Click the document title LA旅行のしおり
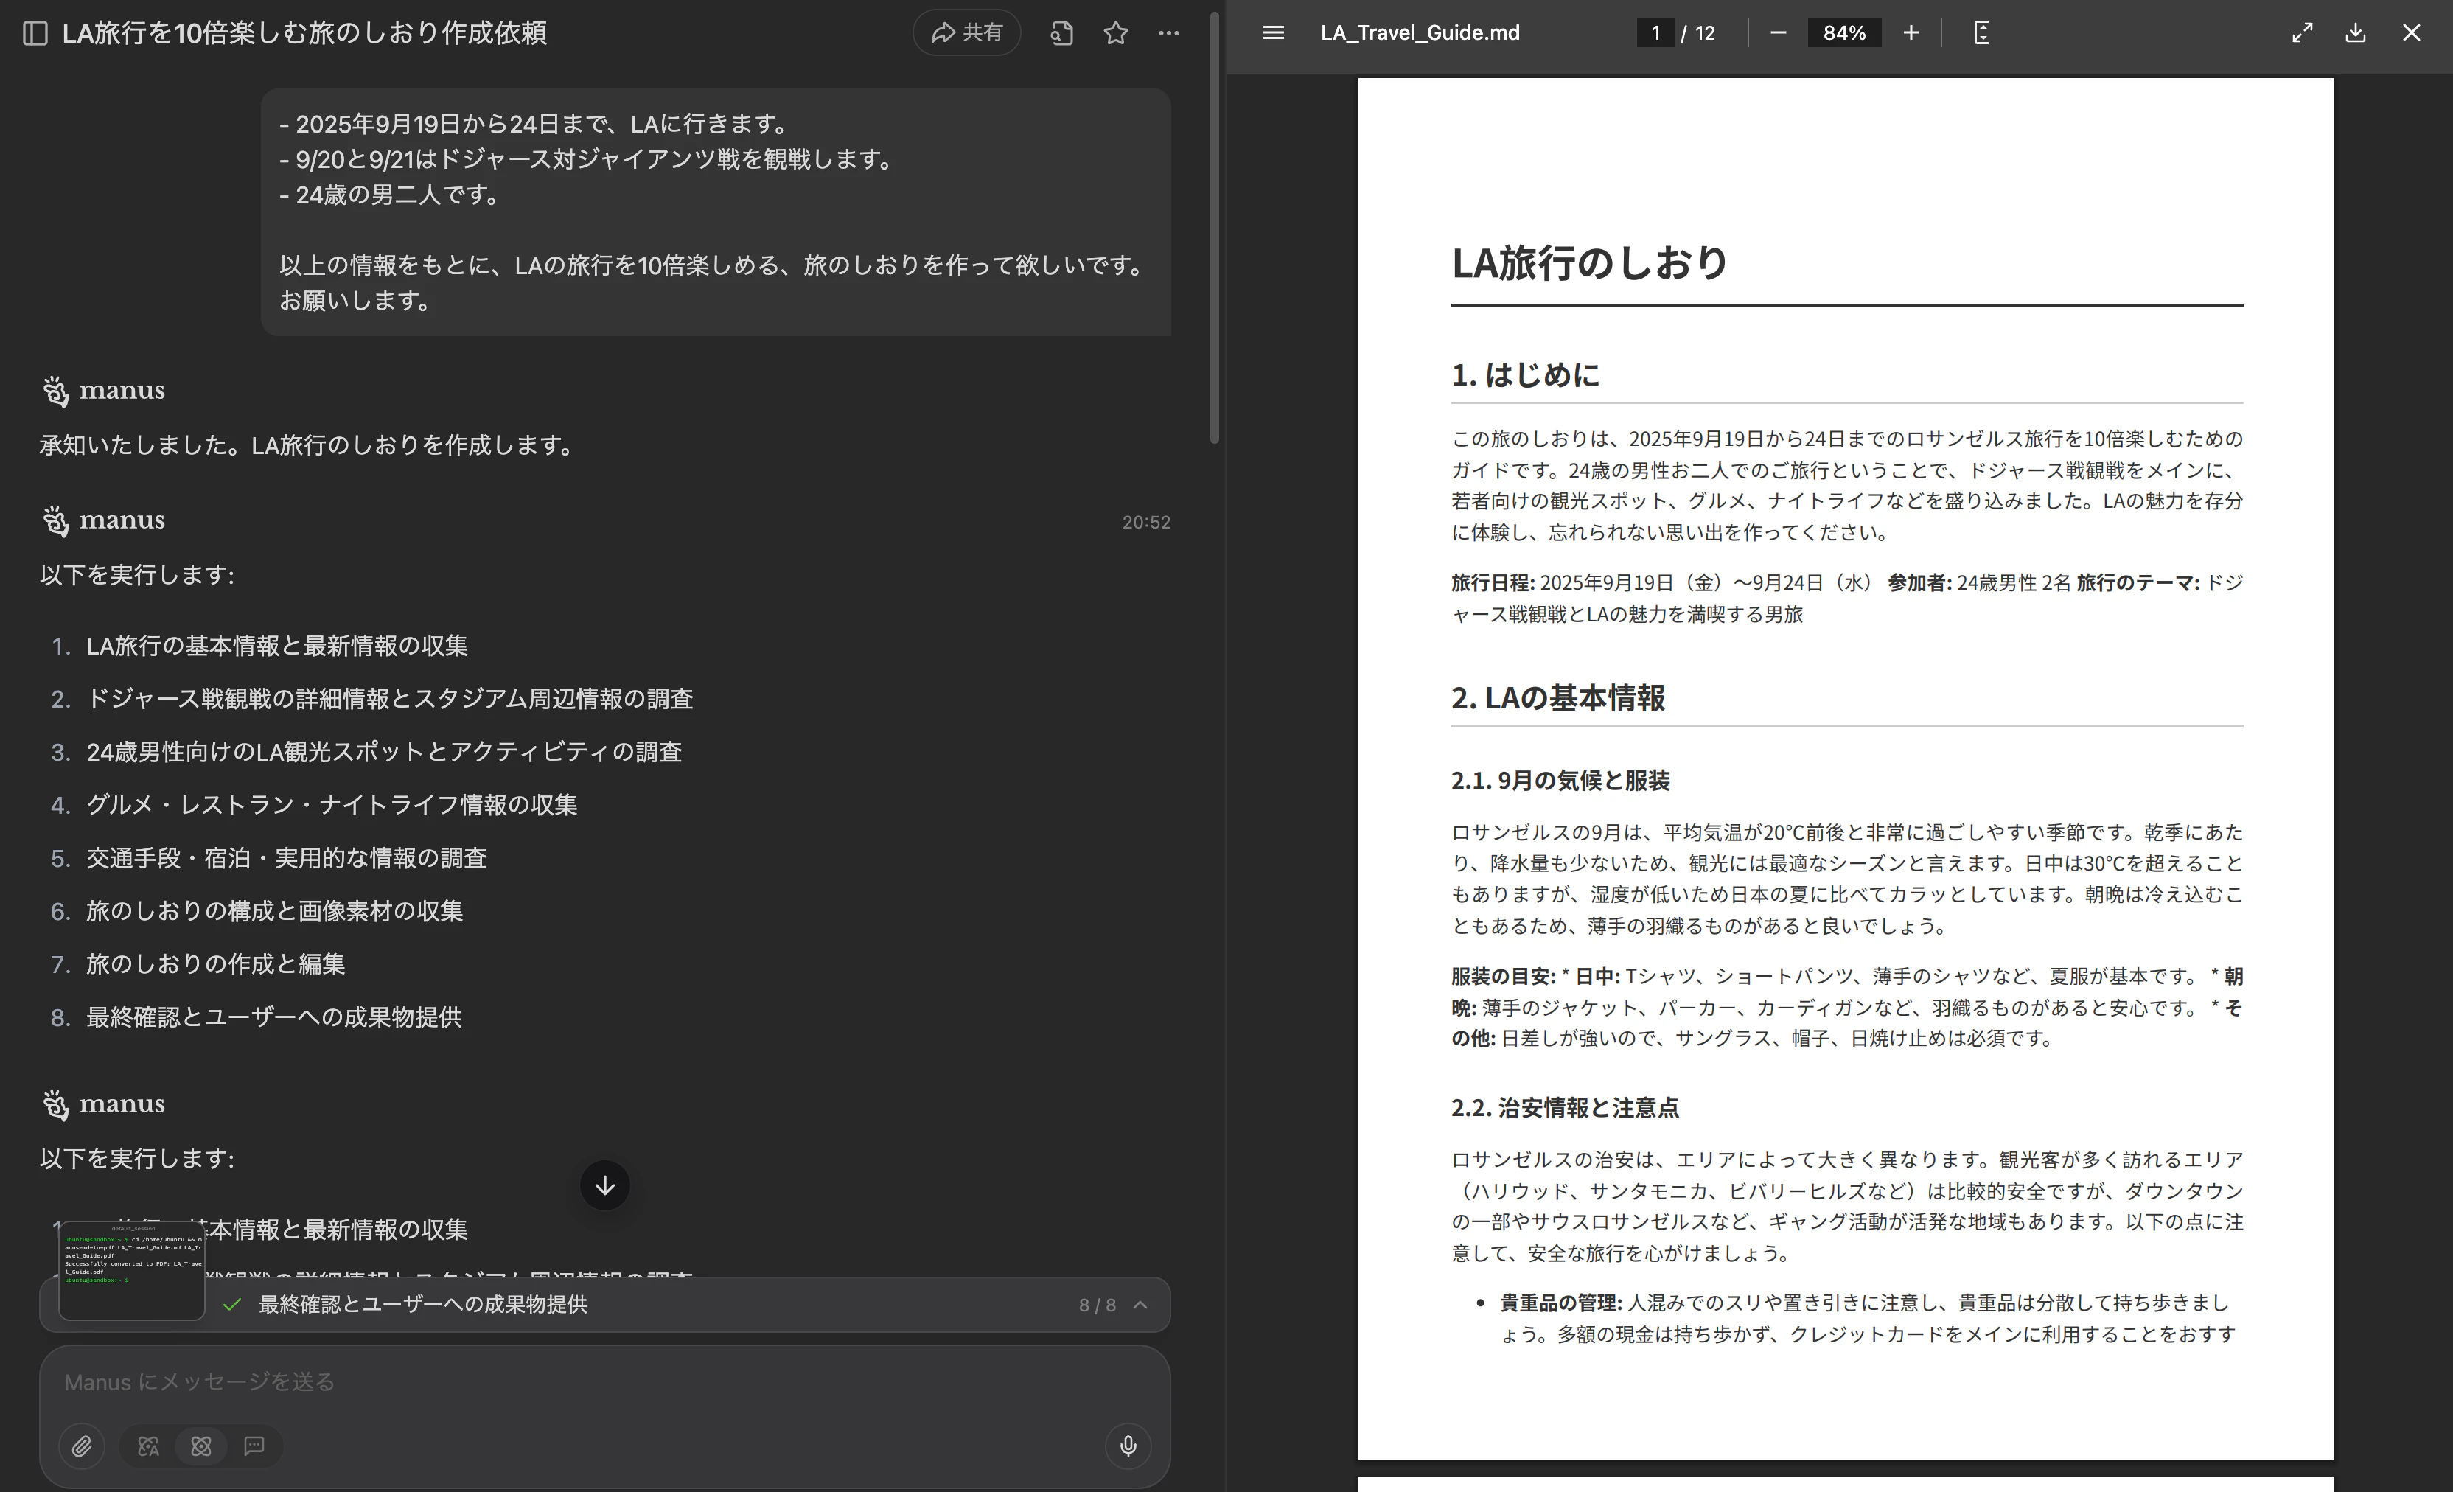 pyautogui.click(x=1590, y=262)
